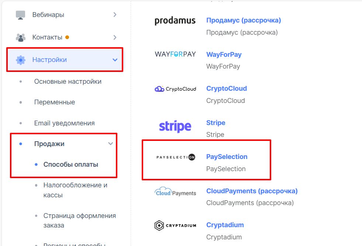Click the CloudPayments logo
362x246 pixels.
(x=175, y=192)
